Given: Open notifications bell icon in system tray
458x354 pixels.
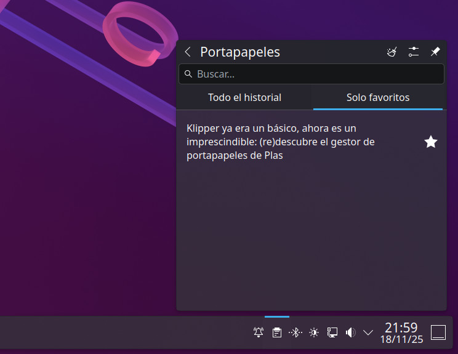Looking at the screenshot, I should [x=259, y=332].
